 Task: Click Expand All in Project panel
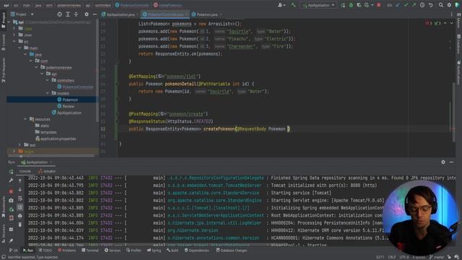pyautogui.click(x=68, y=14)
